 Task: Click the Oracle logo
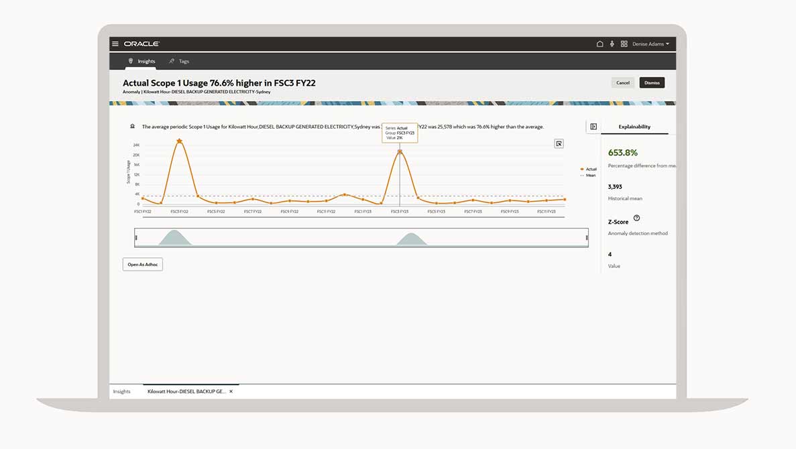click(141, 44)
